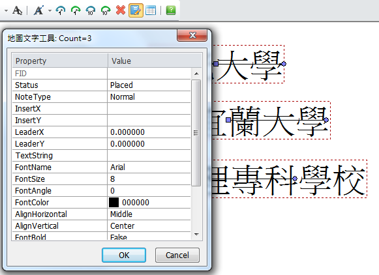Edit the FontAngle value 0
The image size is (379, 275).
[x=149, y=191]
